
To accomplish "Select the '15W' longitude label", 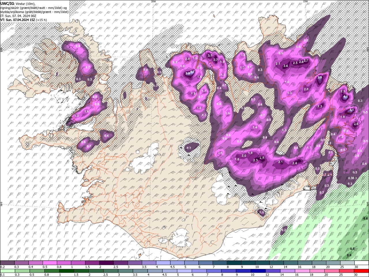I will pos(305,1).
